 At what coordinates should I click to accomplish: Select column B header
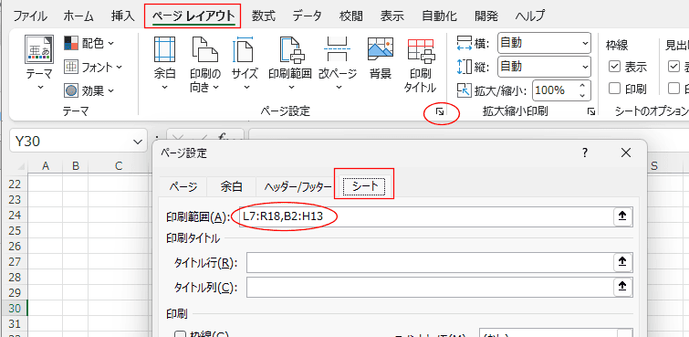75,166
